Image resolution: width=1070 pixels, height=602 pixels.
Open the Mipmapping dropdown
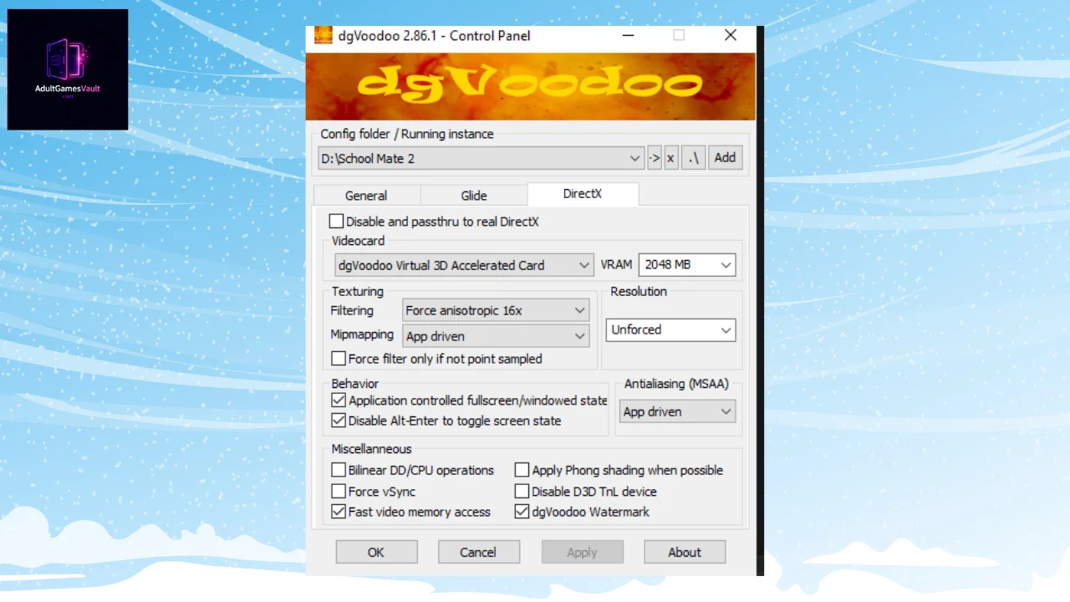(496, 336)
